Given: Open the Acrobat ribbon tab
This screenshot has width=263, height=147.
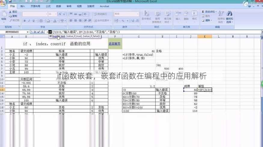Looking at the screenshot, I should coord(105,6).
